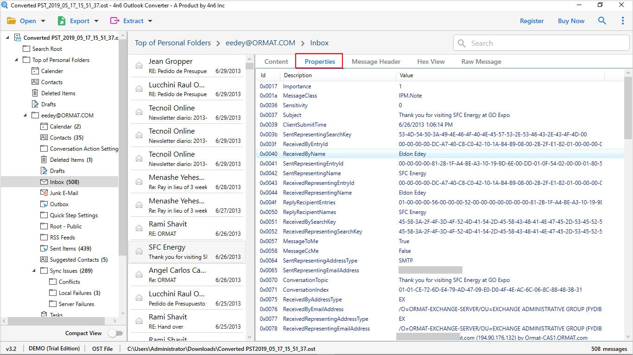Viewport: 633px width, 355px height.
Task: Select the Sent Items (439) folder
Action: coord(70,249)
